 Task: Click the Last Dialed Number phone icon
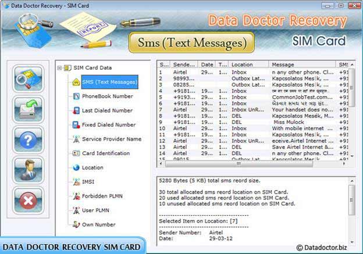[x=76, y=110]
